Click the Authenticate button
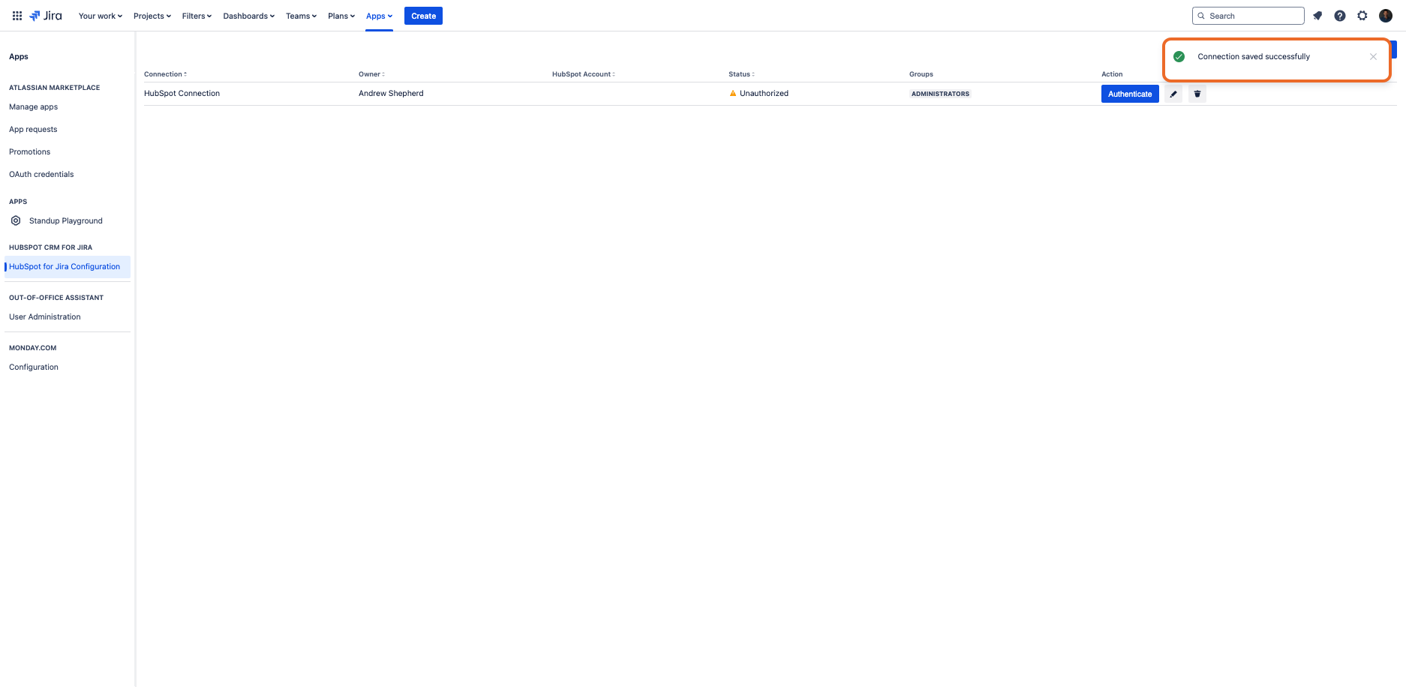The image size is (1406, 687). coord(1130,94)
